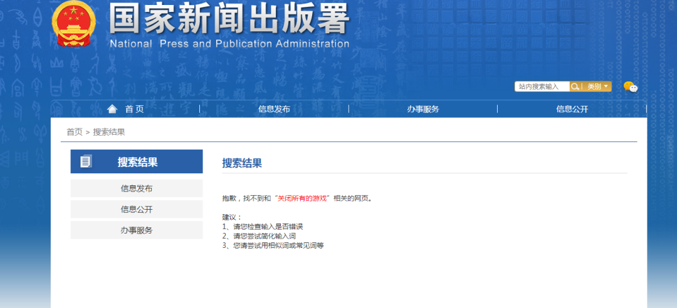Click suggestion 请您尝试简化输入词
Screen dimensions: 677x308
click(265, 236)
